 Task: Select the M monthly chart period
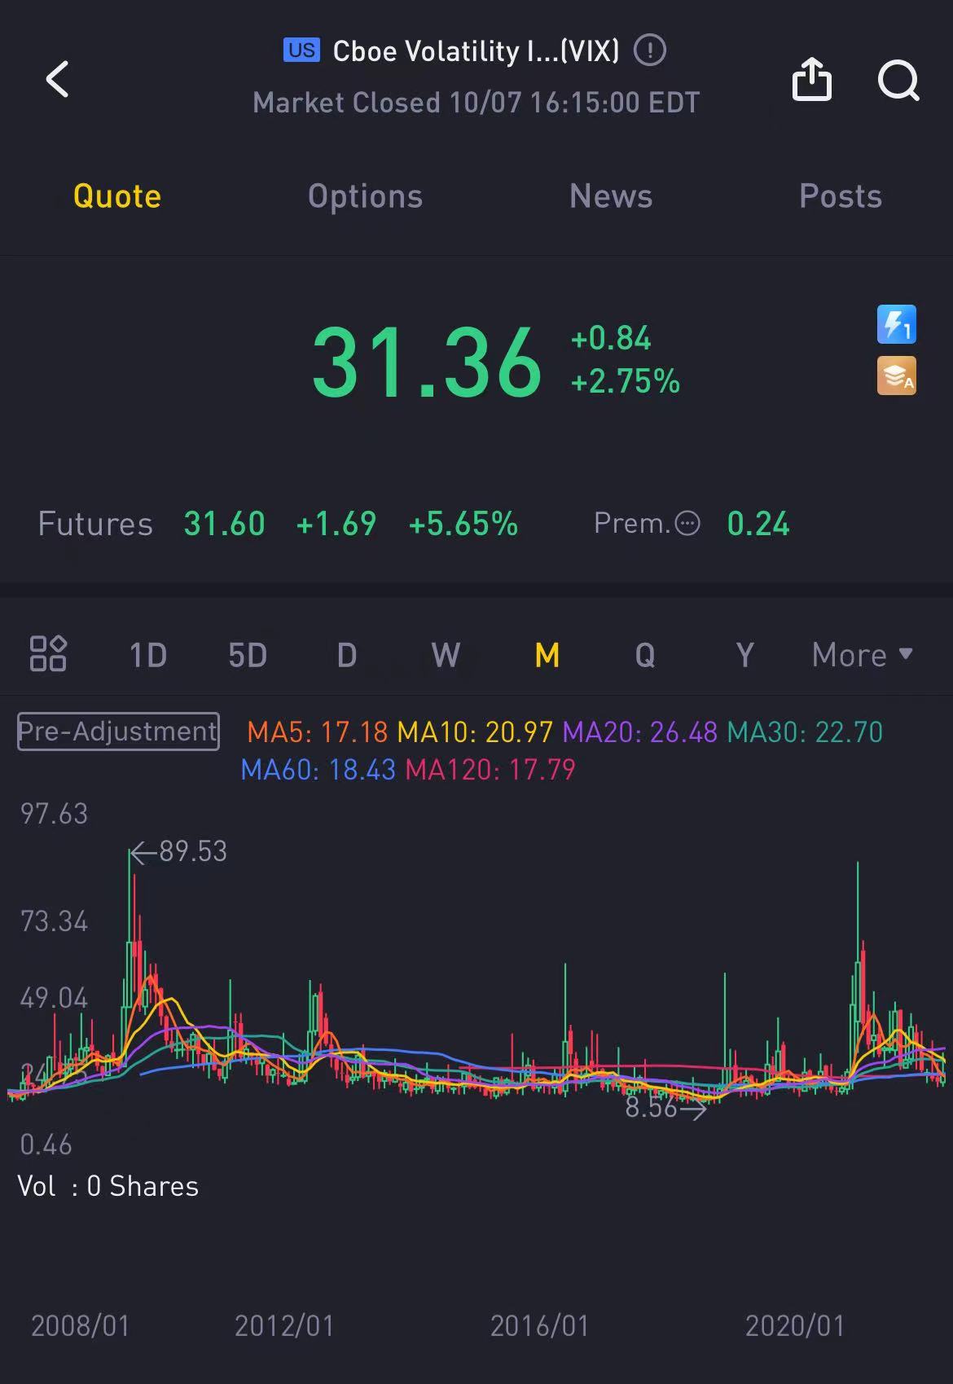pos(547,655)
